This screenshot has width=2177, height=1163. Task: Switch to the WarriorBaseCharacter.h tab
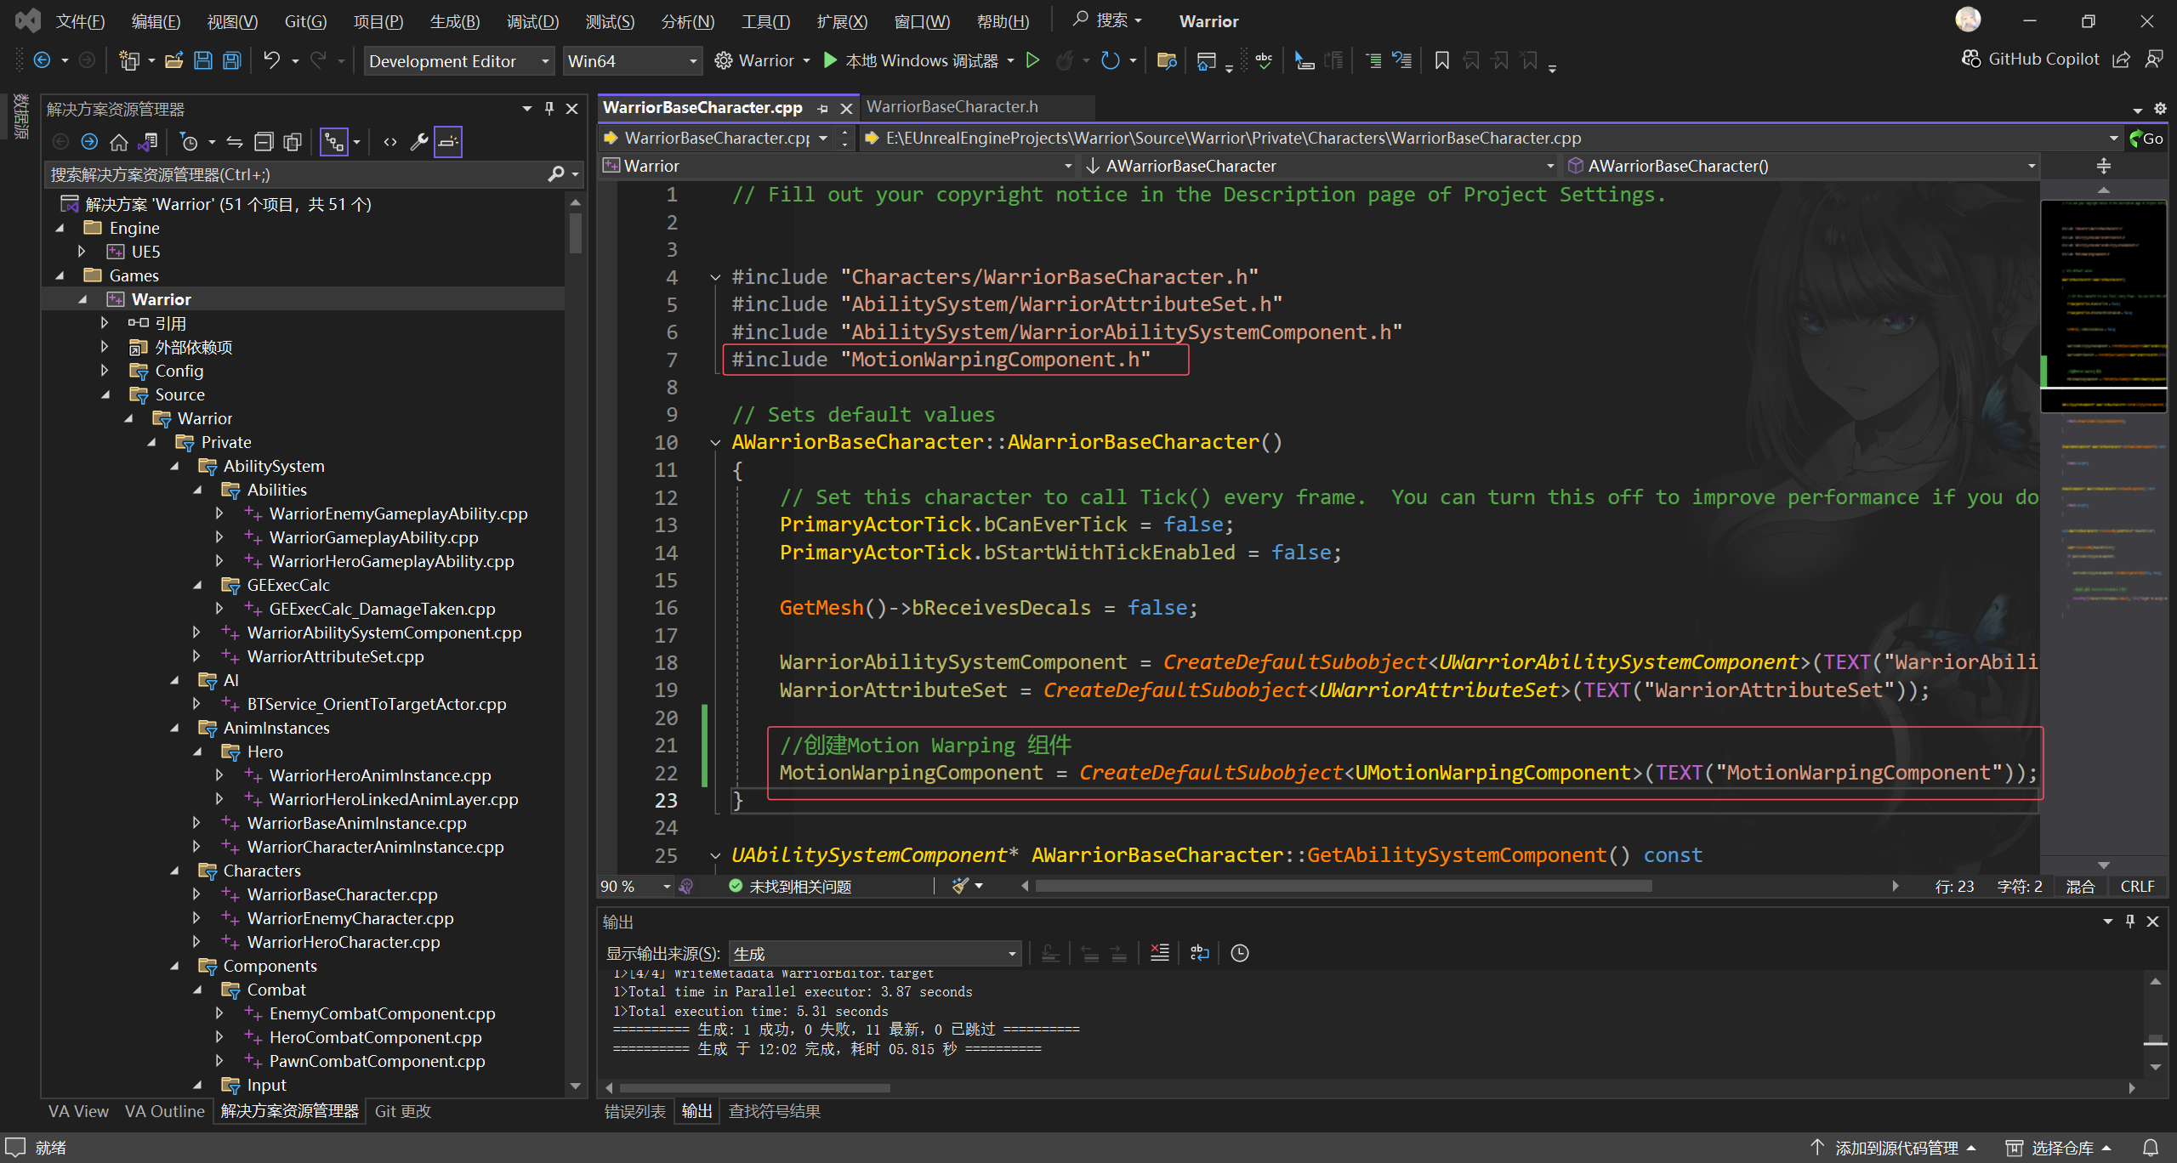coord(952,107)
